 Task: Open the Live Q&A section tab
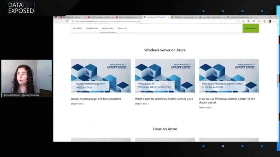click(77, 28)
